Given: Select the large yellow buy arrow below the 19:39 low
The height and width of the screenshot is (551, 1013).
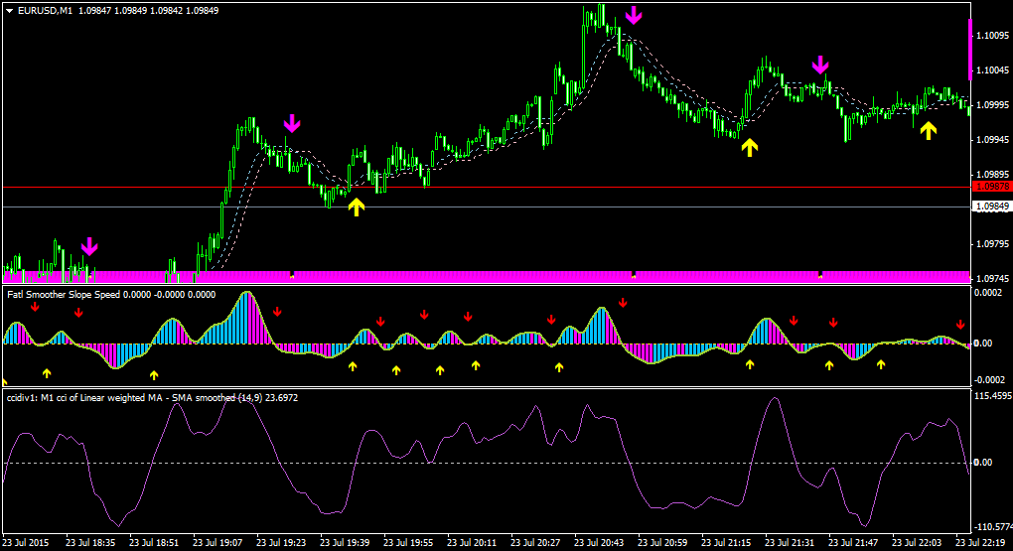Looking at the screenshot, I should [x=356, y=207].
